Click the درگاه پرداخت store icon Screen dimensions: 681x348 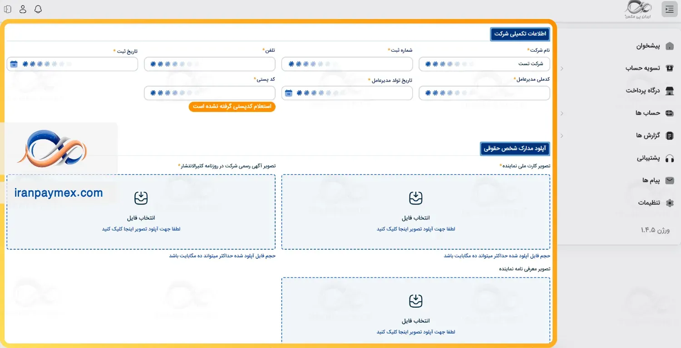click(670, 91)
